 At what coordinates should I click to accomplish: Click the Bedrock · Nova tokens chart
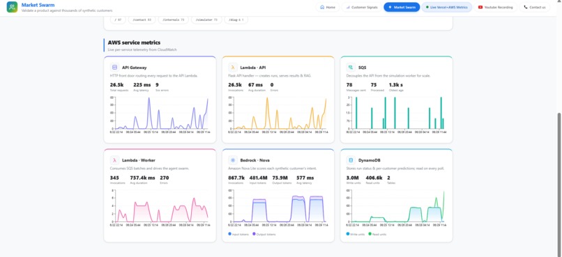pos(278,208)
